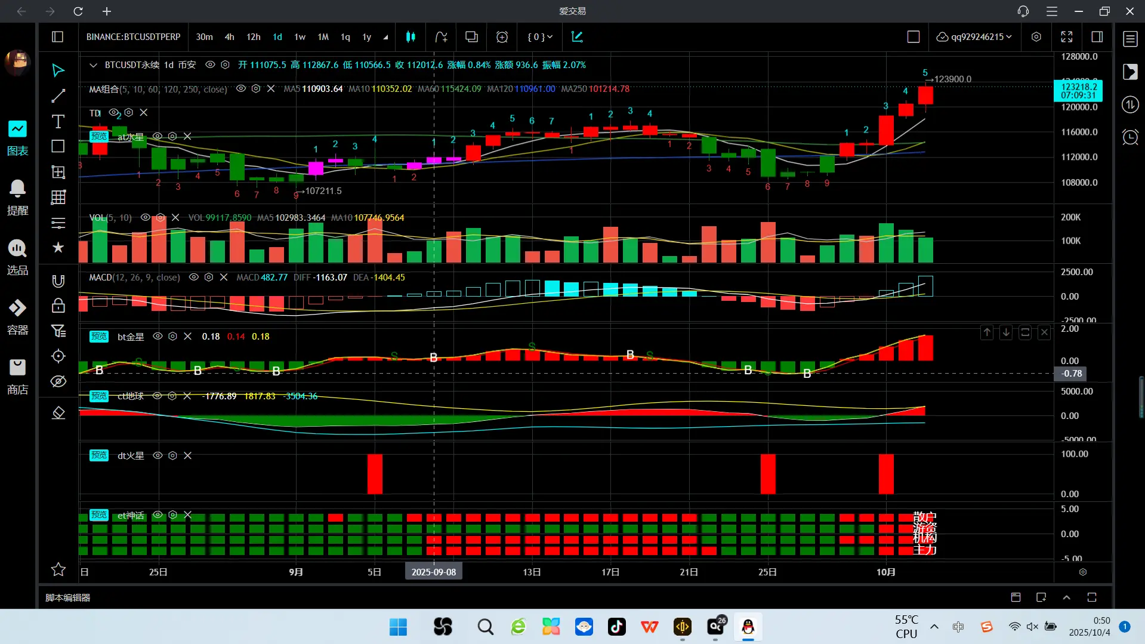Viewport: 1145px width, 644px height.
Task: Select the trend line drawing tool
Action: click(58, 96)
